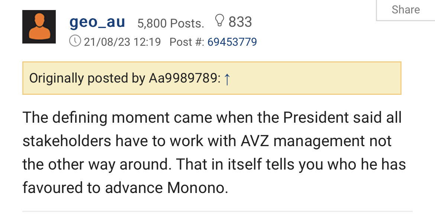This screenshot has height=222, width=435.
Task: Open post number 69453779 link
Action: click(232, 42)
